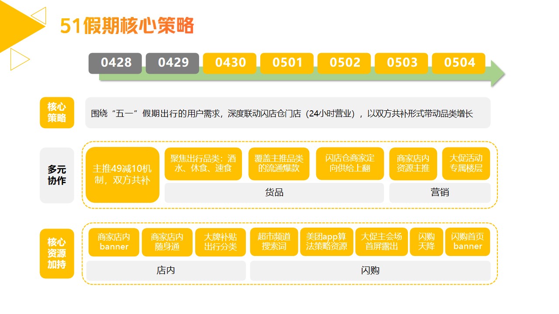Click the 主推49减10机制 box
This screenshot has height=314, width=559.
122,175
